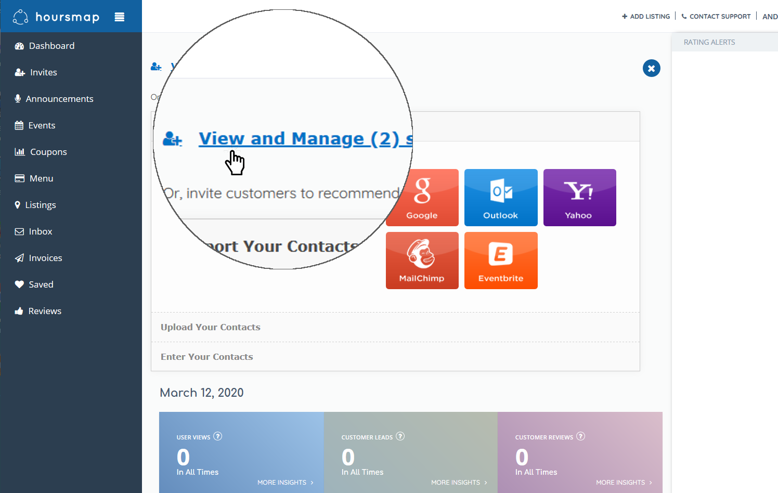The image size is (778, 493).
Task: Click the Customer Reviews stats card
Action: click(580, 452)
